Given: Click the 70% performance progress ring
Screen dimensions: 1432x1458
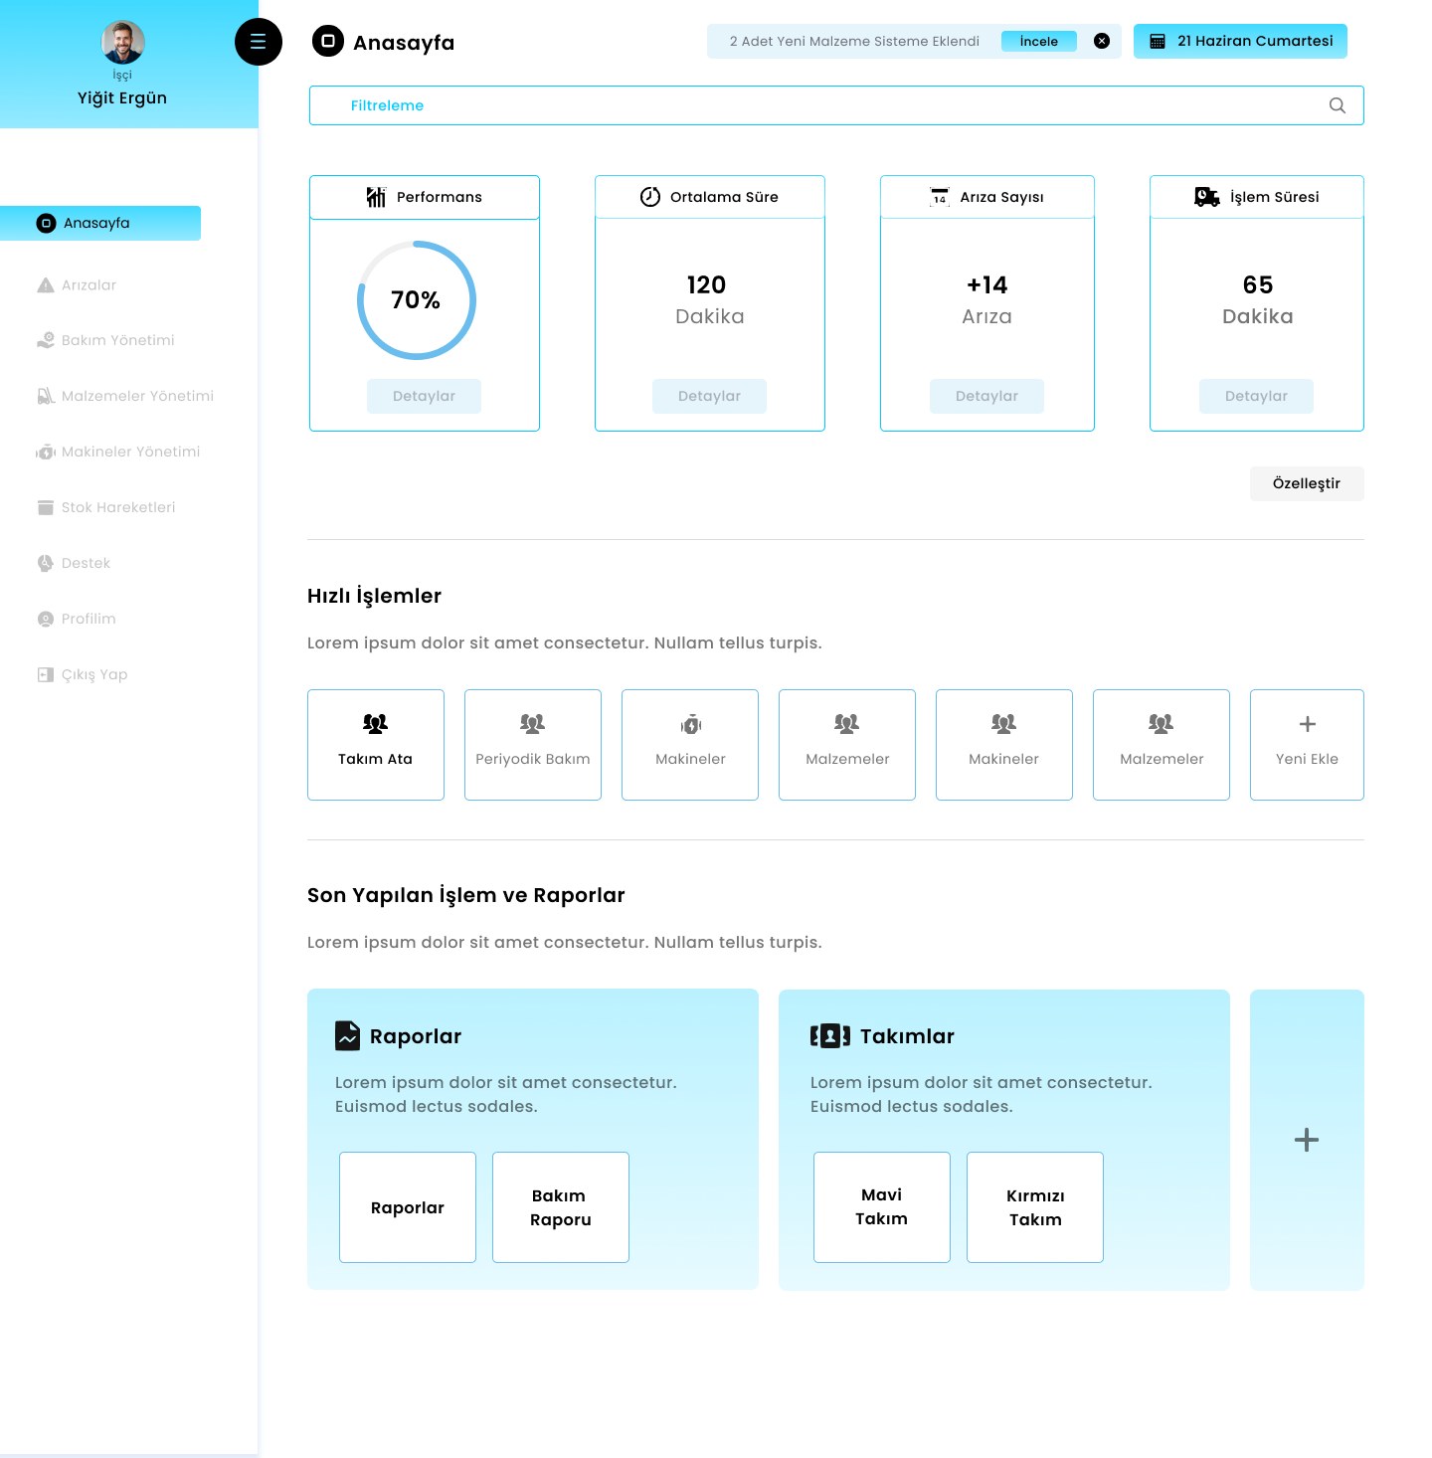Looking at the screenshot, I should [x=417, y=299].
